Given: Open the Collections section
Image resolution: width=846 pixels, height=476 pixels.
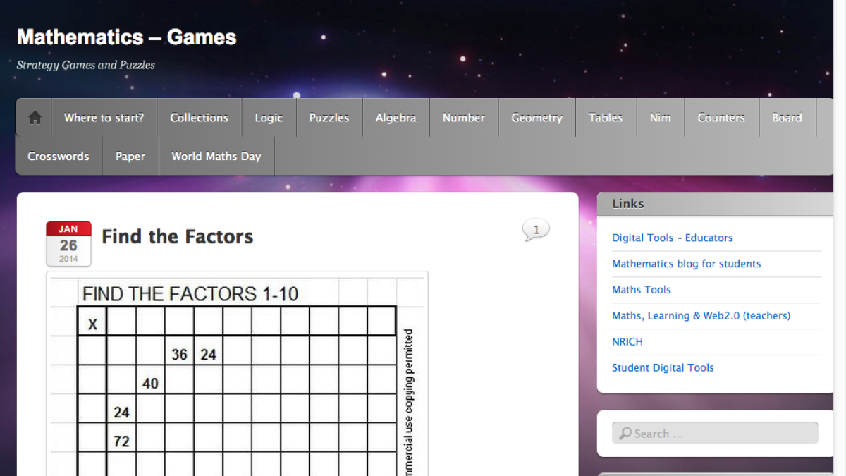Looking at the screenshot, I should 199,117.
